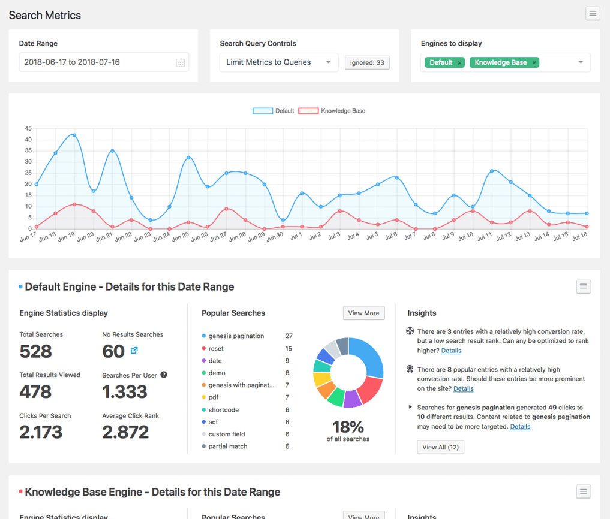The image size is (610, 519).
Task: Remove the Default engine tag via its x
Action: (x=459, y=62)
